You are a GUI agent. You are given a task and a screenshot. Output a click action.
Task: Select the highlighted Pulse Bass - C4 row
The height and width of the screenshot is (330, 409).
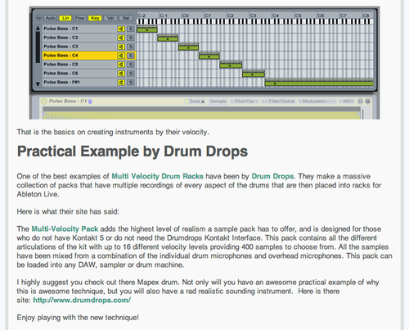(89, 56)
